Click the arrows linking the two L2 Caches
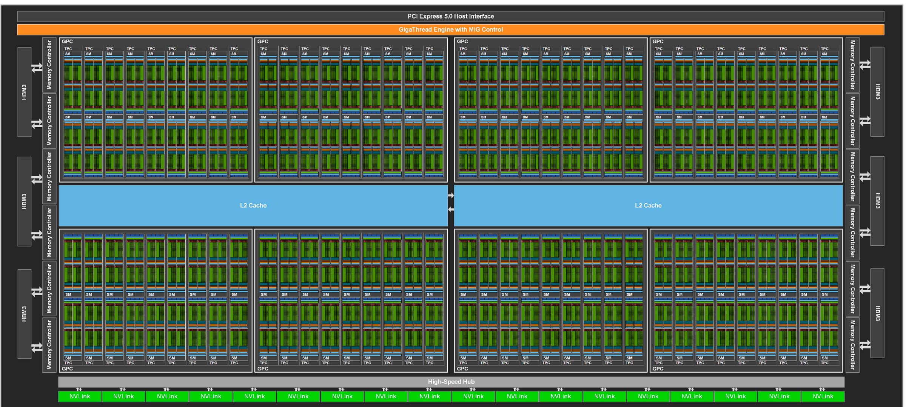 click(x=451, y=202)
